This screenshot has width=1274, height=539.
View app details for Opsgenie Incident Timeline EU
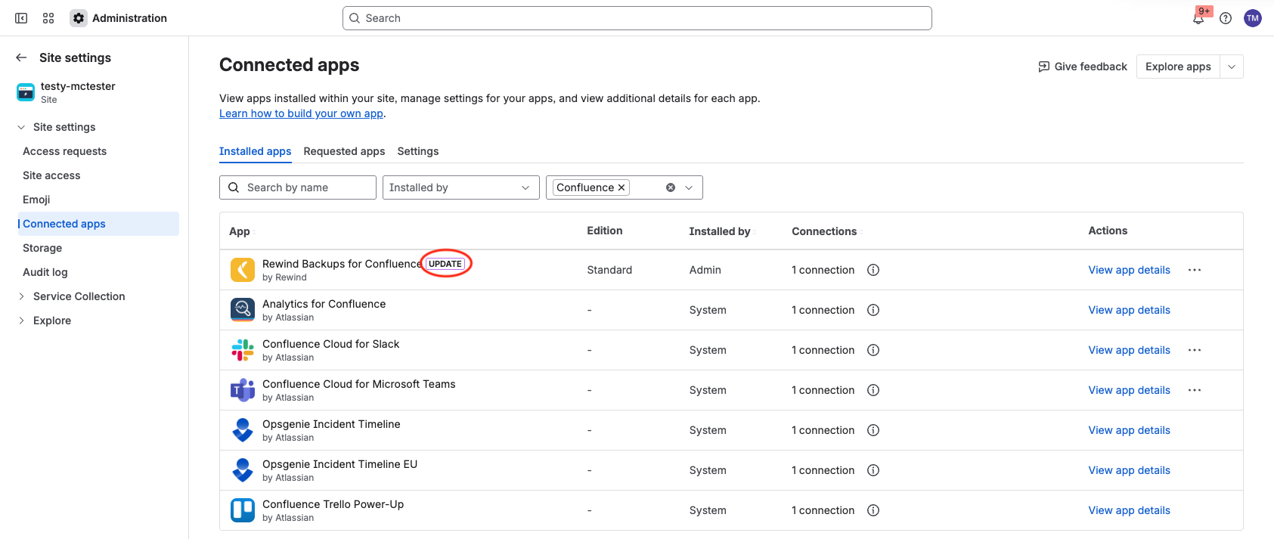1129,470
